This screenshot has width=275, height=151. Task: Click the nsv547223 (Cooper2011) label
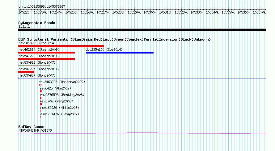point(39,56)
